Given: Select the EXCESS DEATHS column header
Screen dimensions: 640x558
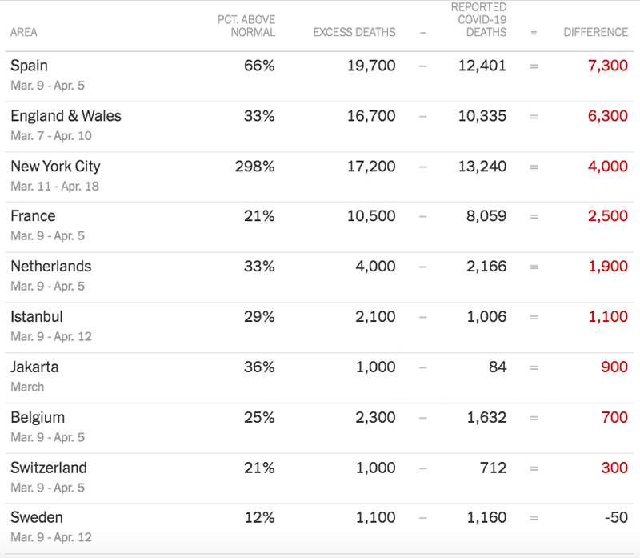Looking at the screenshot, I should pos(354,33).
